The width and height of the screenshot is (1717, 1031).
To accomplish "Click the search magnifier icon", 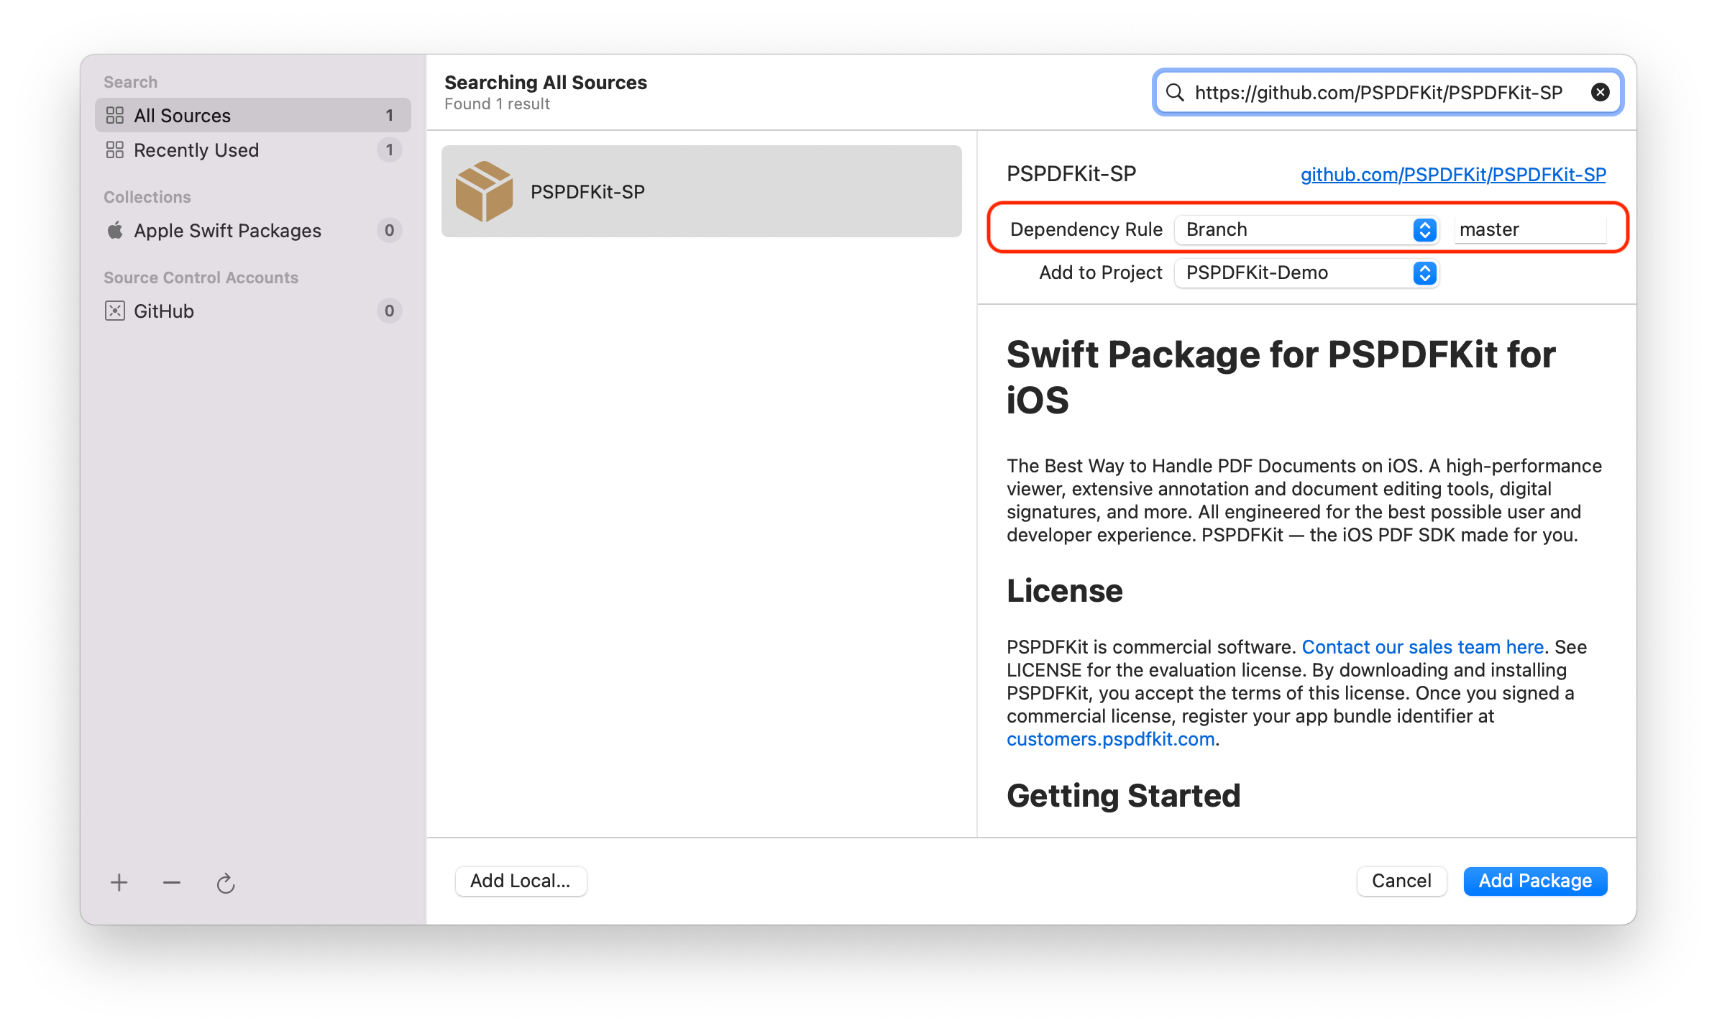I will tap(1175, 92).
